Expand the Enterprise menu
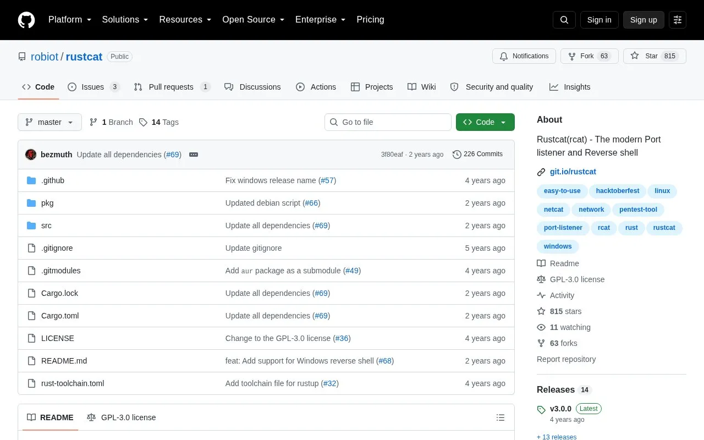This screenshot has width=704, height=440. tap(321, 20)
